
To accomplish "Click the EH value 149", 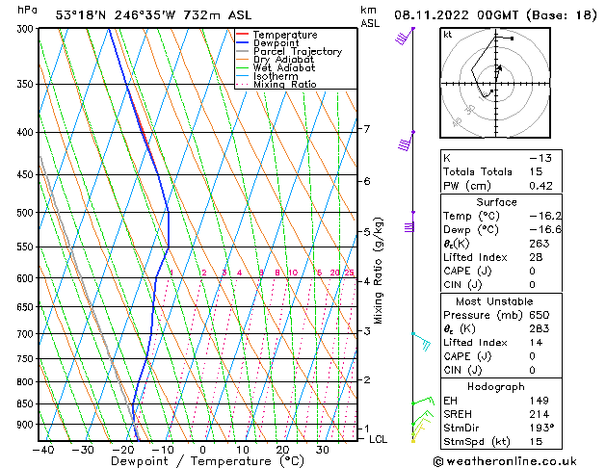I will [540, 401].
